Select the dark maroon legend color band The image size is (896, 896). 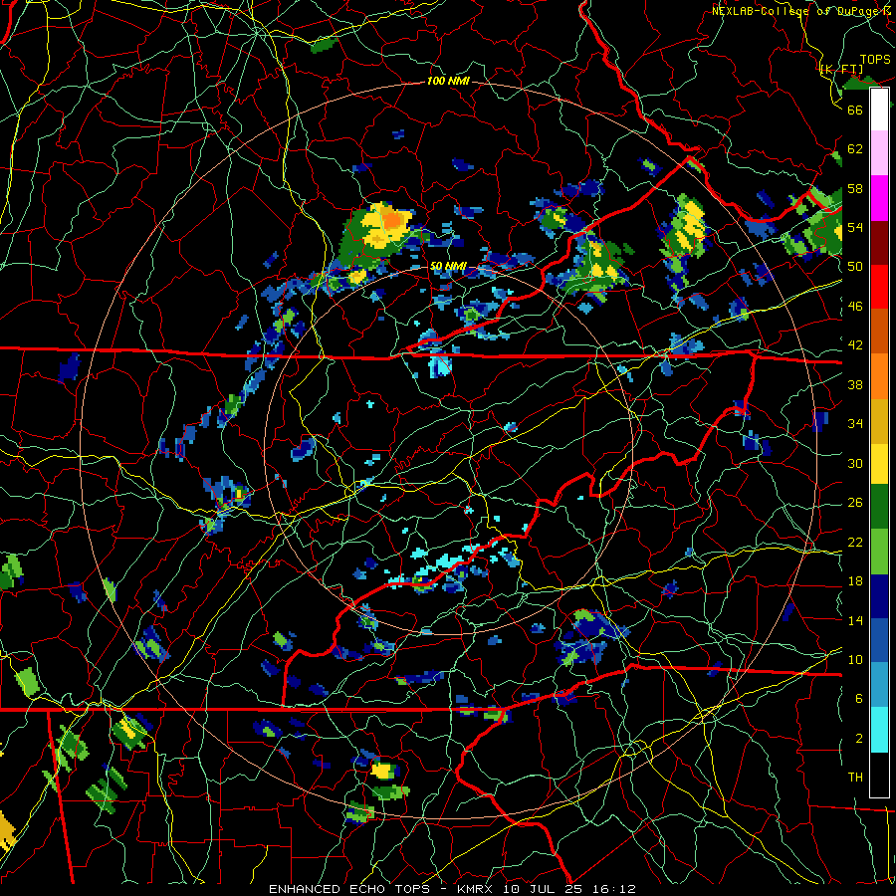point(879,243)
